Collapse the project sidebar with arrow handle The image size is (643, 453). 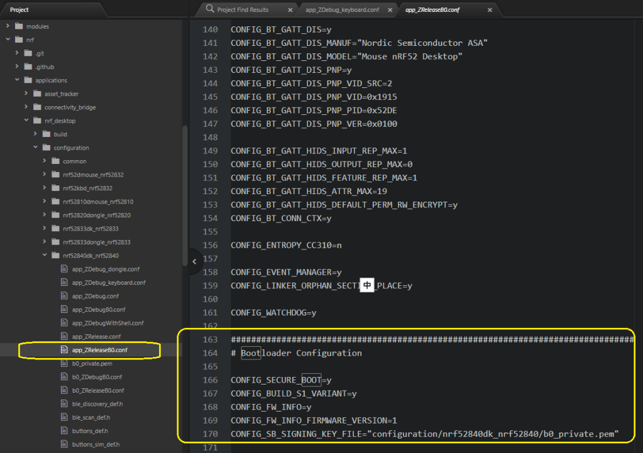(194, 261)
